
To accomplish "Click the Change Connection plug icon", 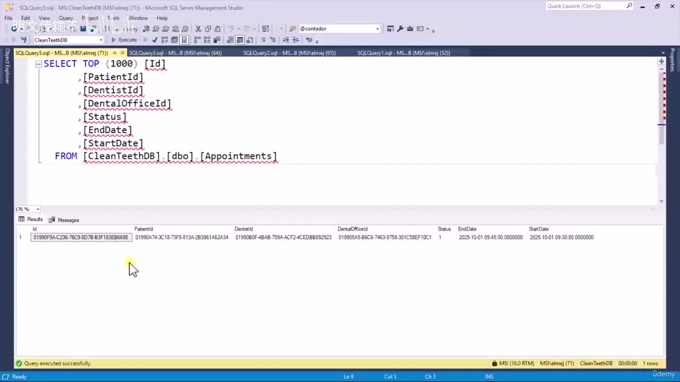I will tap(23, 40).
